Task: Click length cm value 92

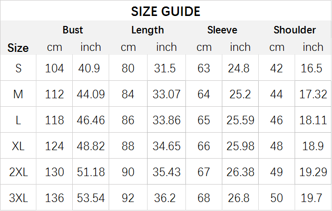Action: pyautogui.click(x=128, y=198)
